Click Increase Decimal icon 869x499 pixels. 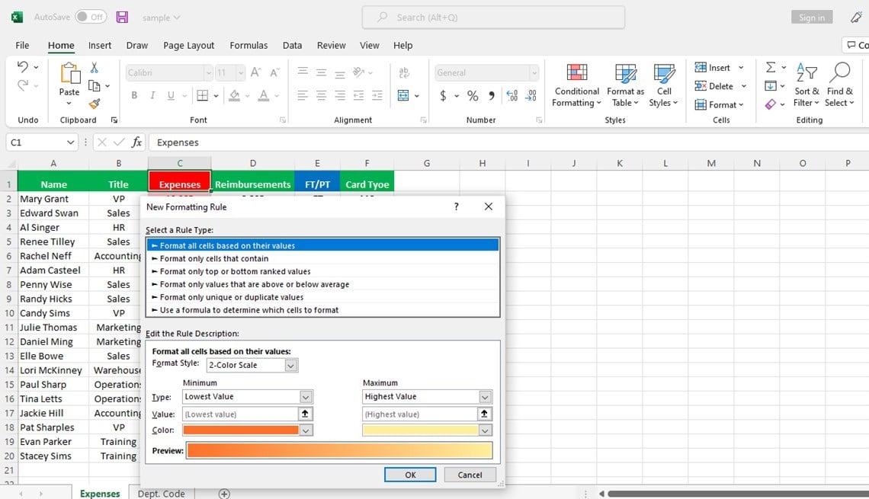tap(512, 96)
